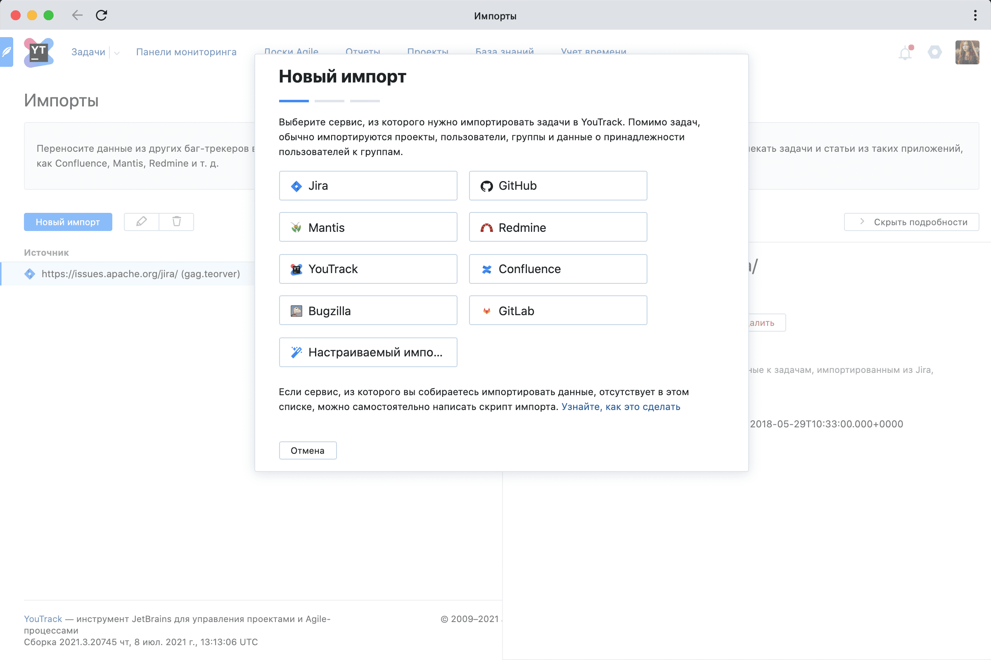Click the third wizard step indicator
Image resolution: width=991 pixels, height=660 pixels.
(365, 101)
